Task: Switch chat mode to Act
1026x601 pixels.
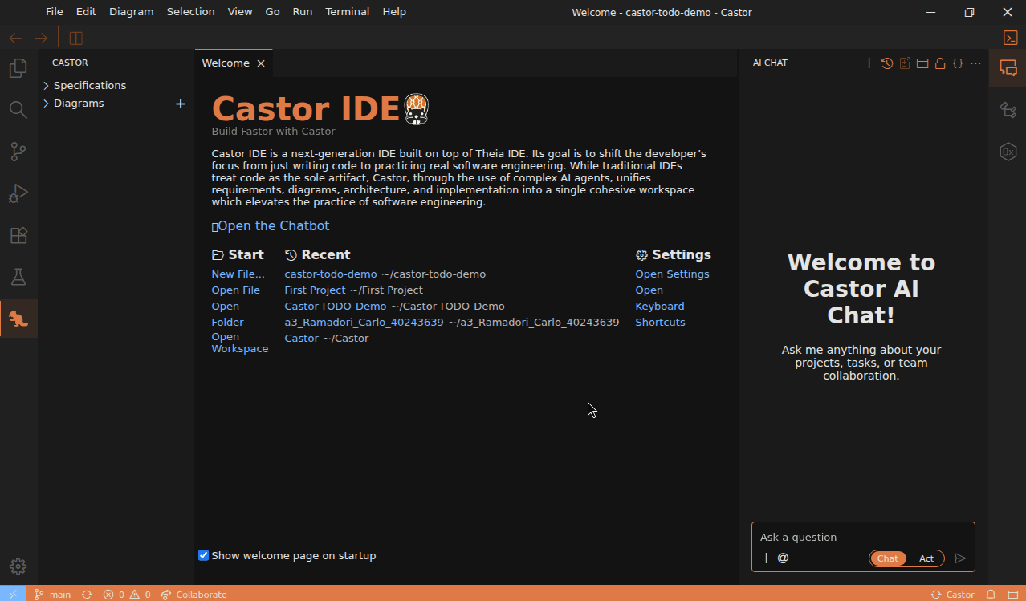Action: pos(926,558)
